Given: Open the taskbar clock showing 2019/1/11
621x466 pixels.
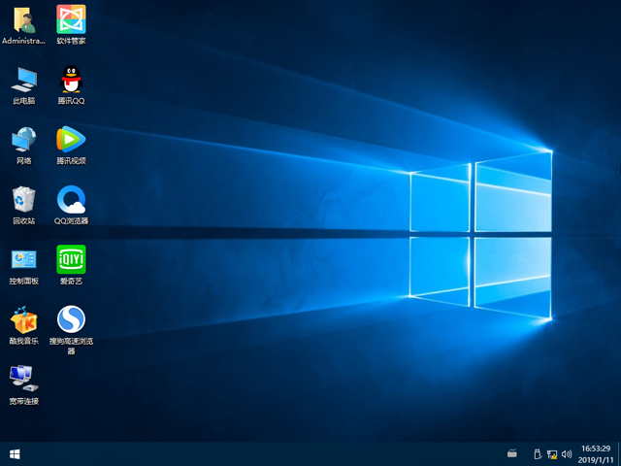Looking at the screenshot, I should pyautogui.click(x=595, y=453).
